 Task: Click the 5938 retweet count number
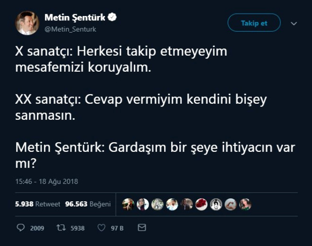(x=78, y=228)
